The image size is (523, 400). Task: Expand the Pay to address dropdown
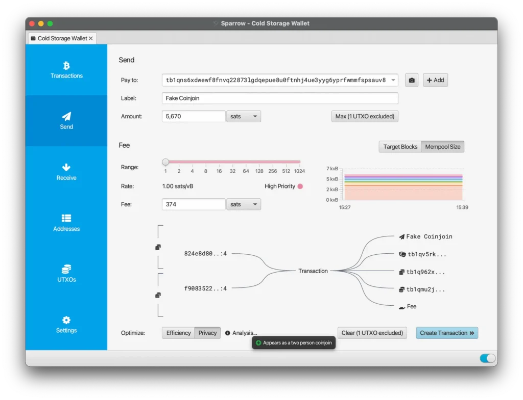click(x=393, y=80)
